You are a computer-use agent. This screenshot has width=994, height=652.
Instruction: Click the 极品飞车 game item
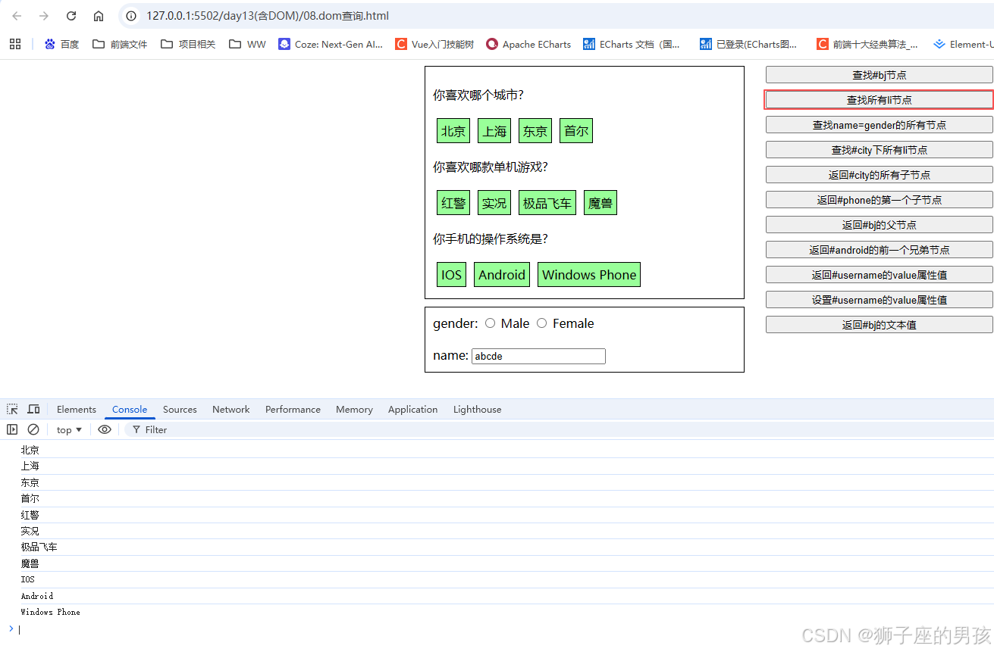547,202
